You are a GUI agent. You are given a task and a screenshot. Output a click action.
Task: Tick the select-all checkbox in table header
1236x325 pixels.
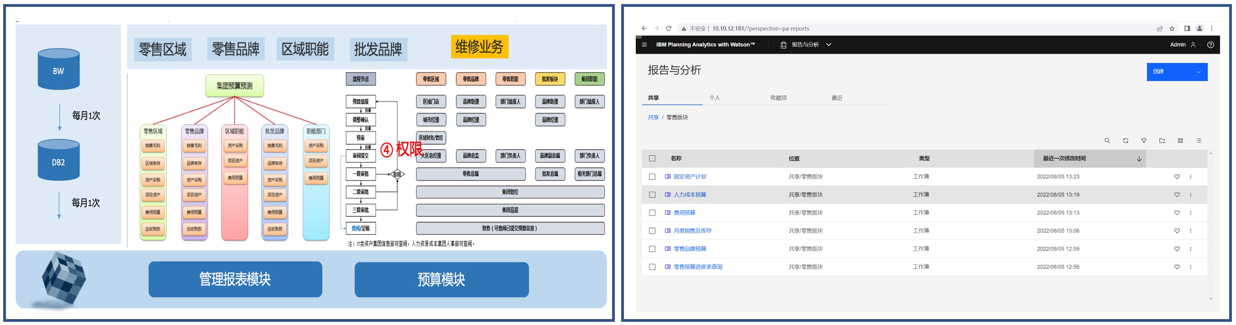coord(652,159)
